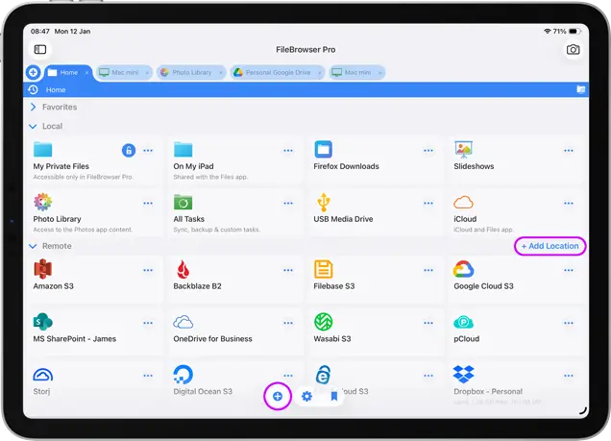Open more options for Wasabi S3
This screenshot has width=611, height=441.
[x=428, y=323]
